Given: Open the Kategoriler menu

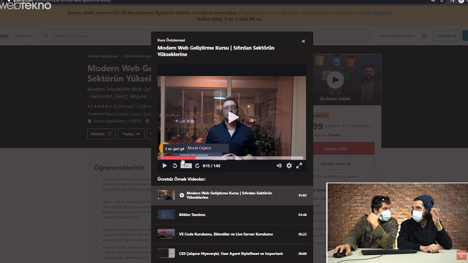Looking at the screenshot, I should (x=24, y=36).
